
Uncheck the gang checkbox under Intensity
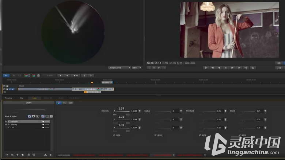tap(114, 135)
